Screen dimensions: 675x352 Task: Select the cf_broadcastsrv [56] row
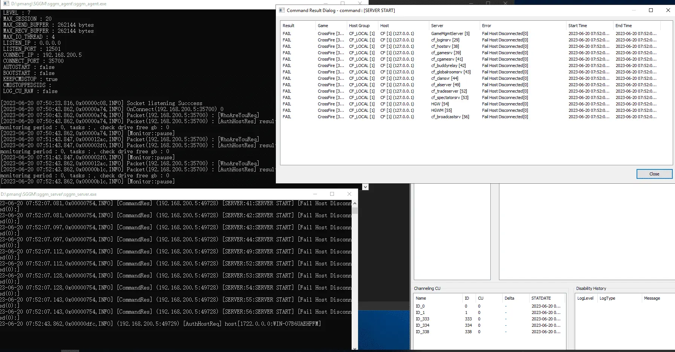tap(470, 117)
